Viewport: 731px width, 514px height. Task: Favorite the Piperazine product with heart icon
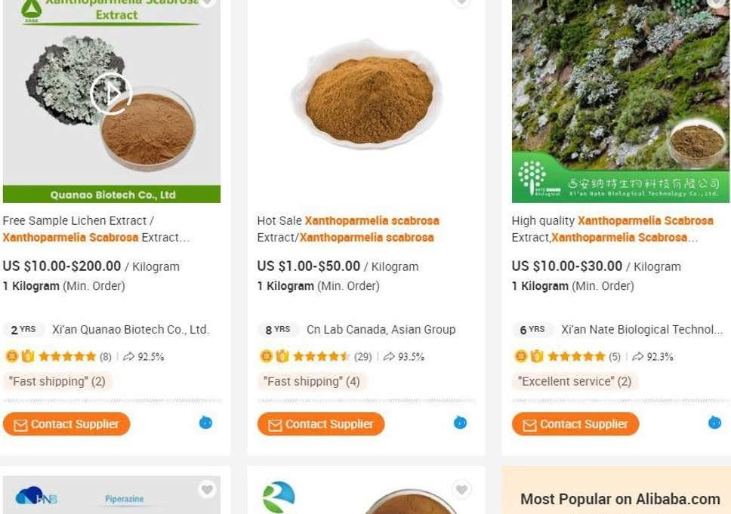[x=207, y=490]
